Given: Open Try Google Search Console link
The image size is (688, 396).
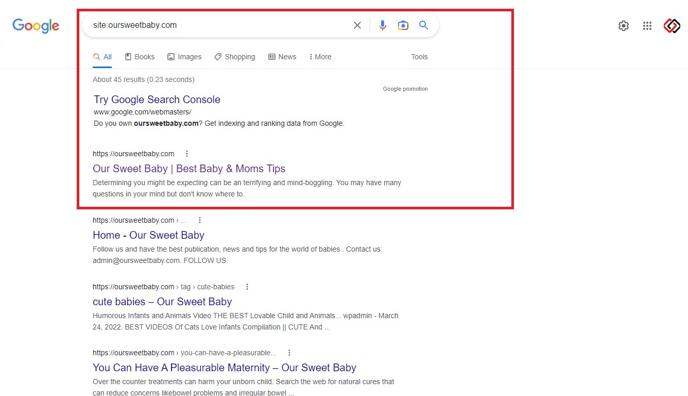Looking at the screenshot, I should (x=157, y=100).
